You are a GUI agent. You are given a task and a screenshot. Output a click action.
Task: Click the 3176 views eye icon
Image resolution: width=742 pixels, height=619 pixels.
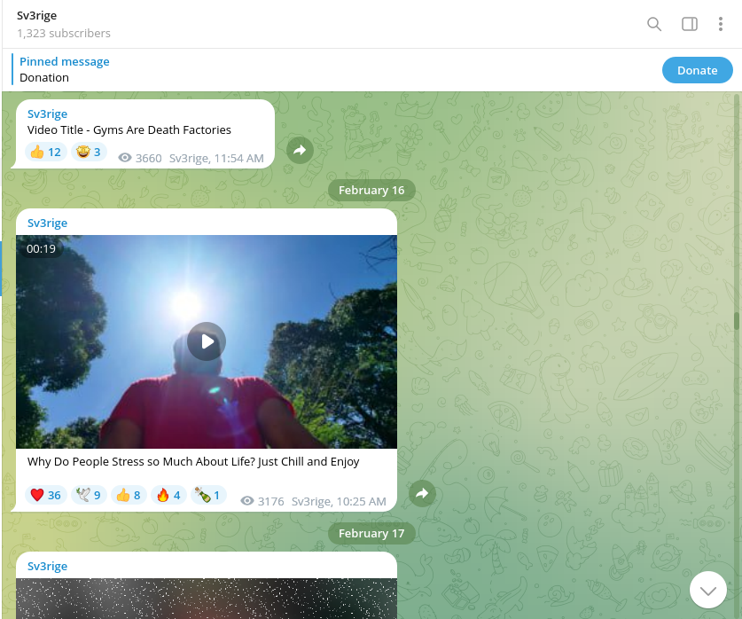pyautogui.click(x=247, y=501)
